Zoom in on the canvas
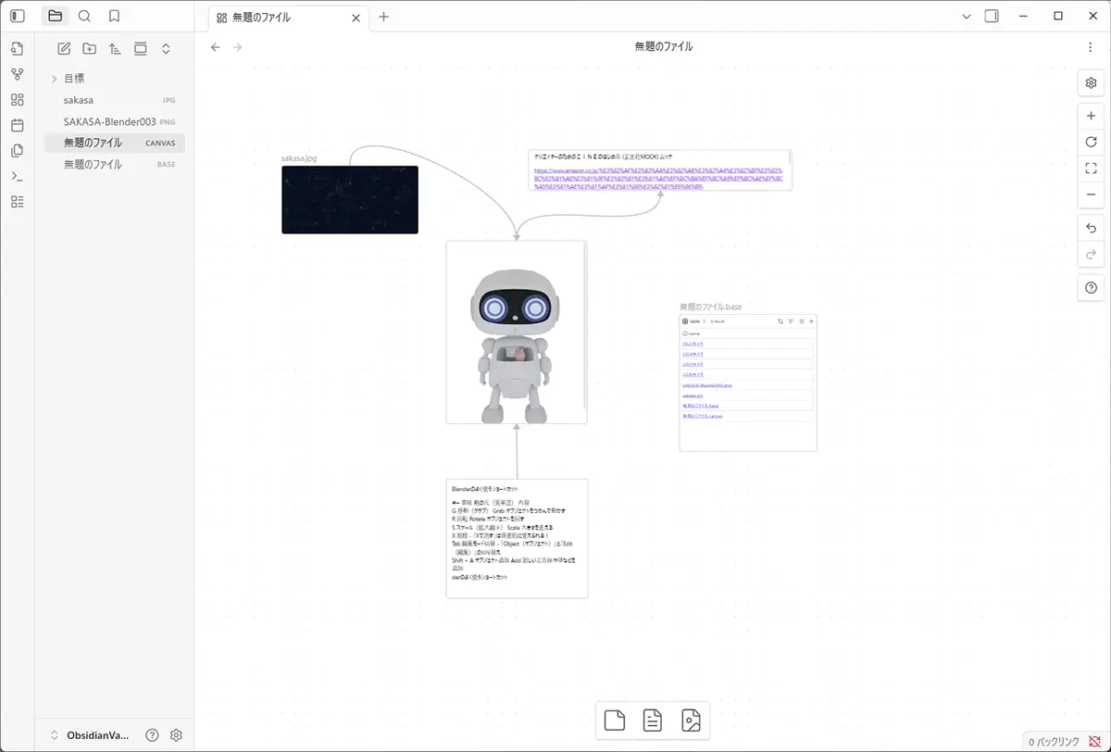Viewport: 1111px width, 752px height. pyautogui.click(x=1091, y=117)
